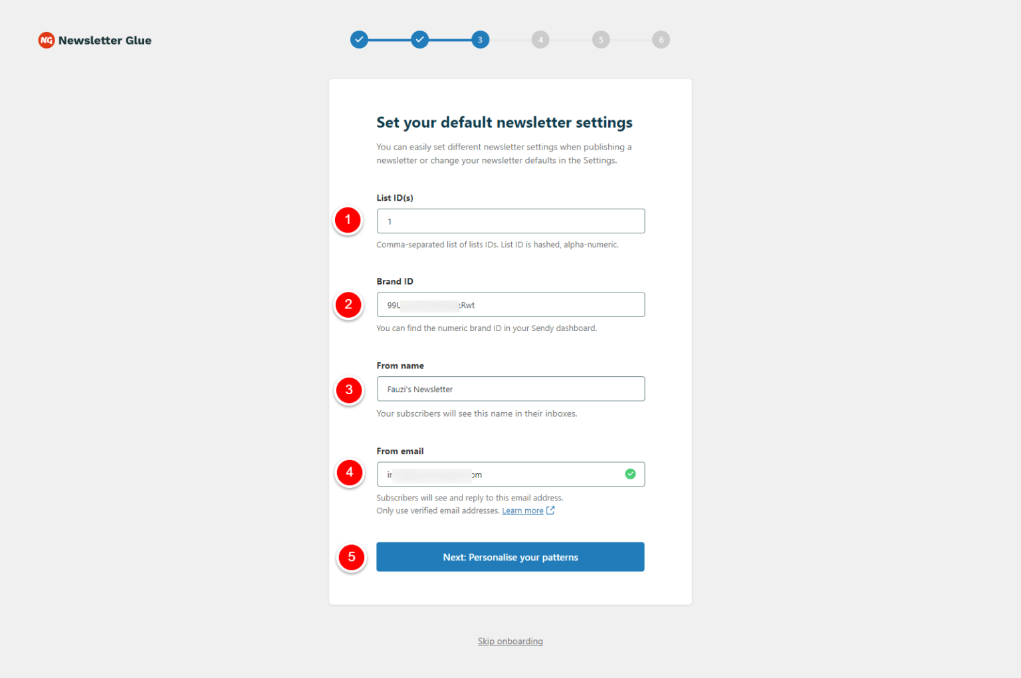The width and height of the screenshot is (1021, 678).
Task: Click the red badge numbered 1
Action: coord(348,220)
